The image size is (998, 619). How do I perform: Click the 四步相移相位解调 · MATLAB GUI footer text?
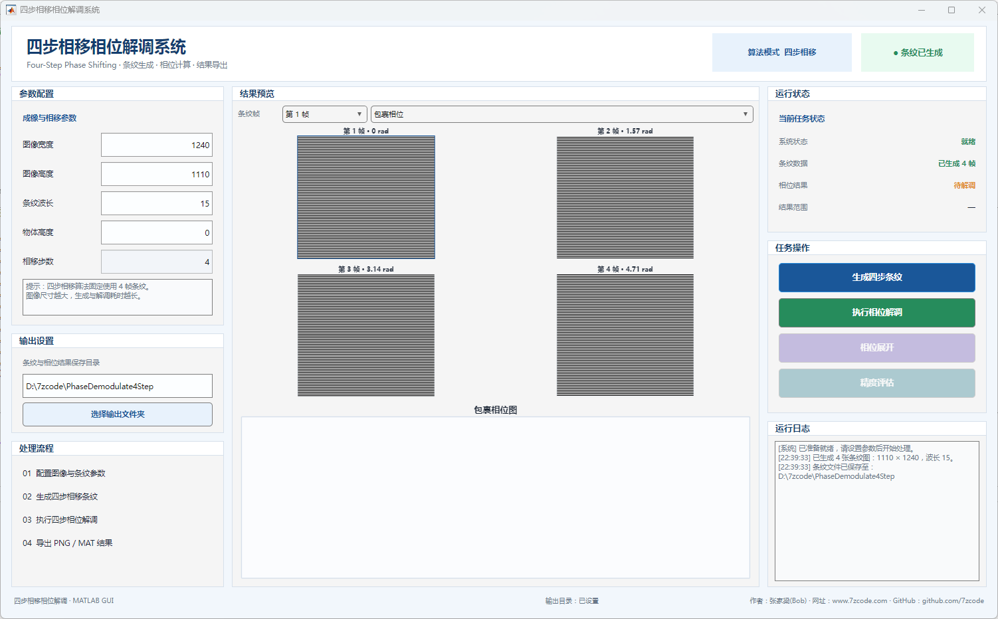tap(64, 601)
